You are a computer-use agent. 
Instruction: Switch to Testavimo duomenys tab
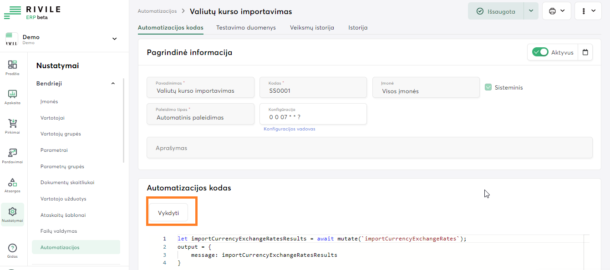coord(246,28)
